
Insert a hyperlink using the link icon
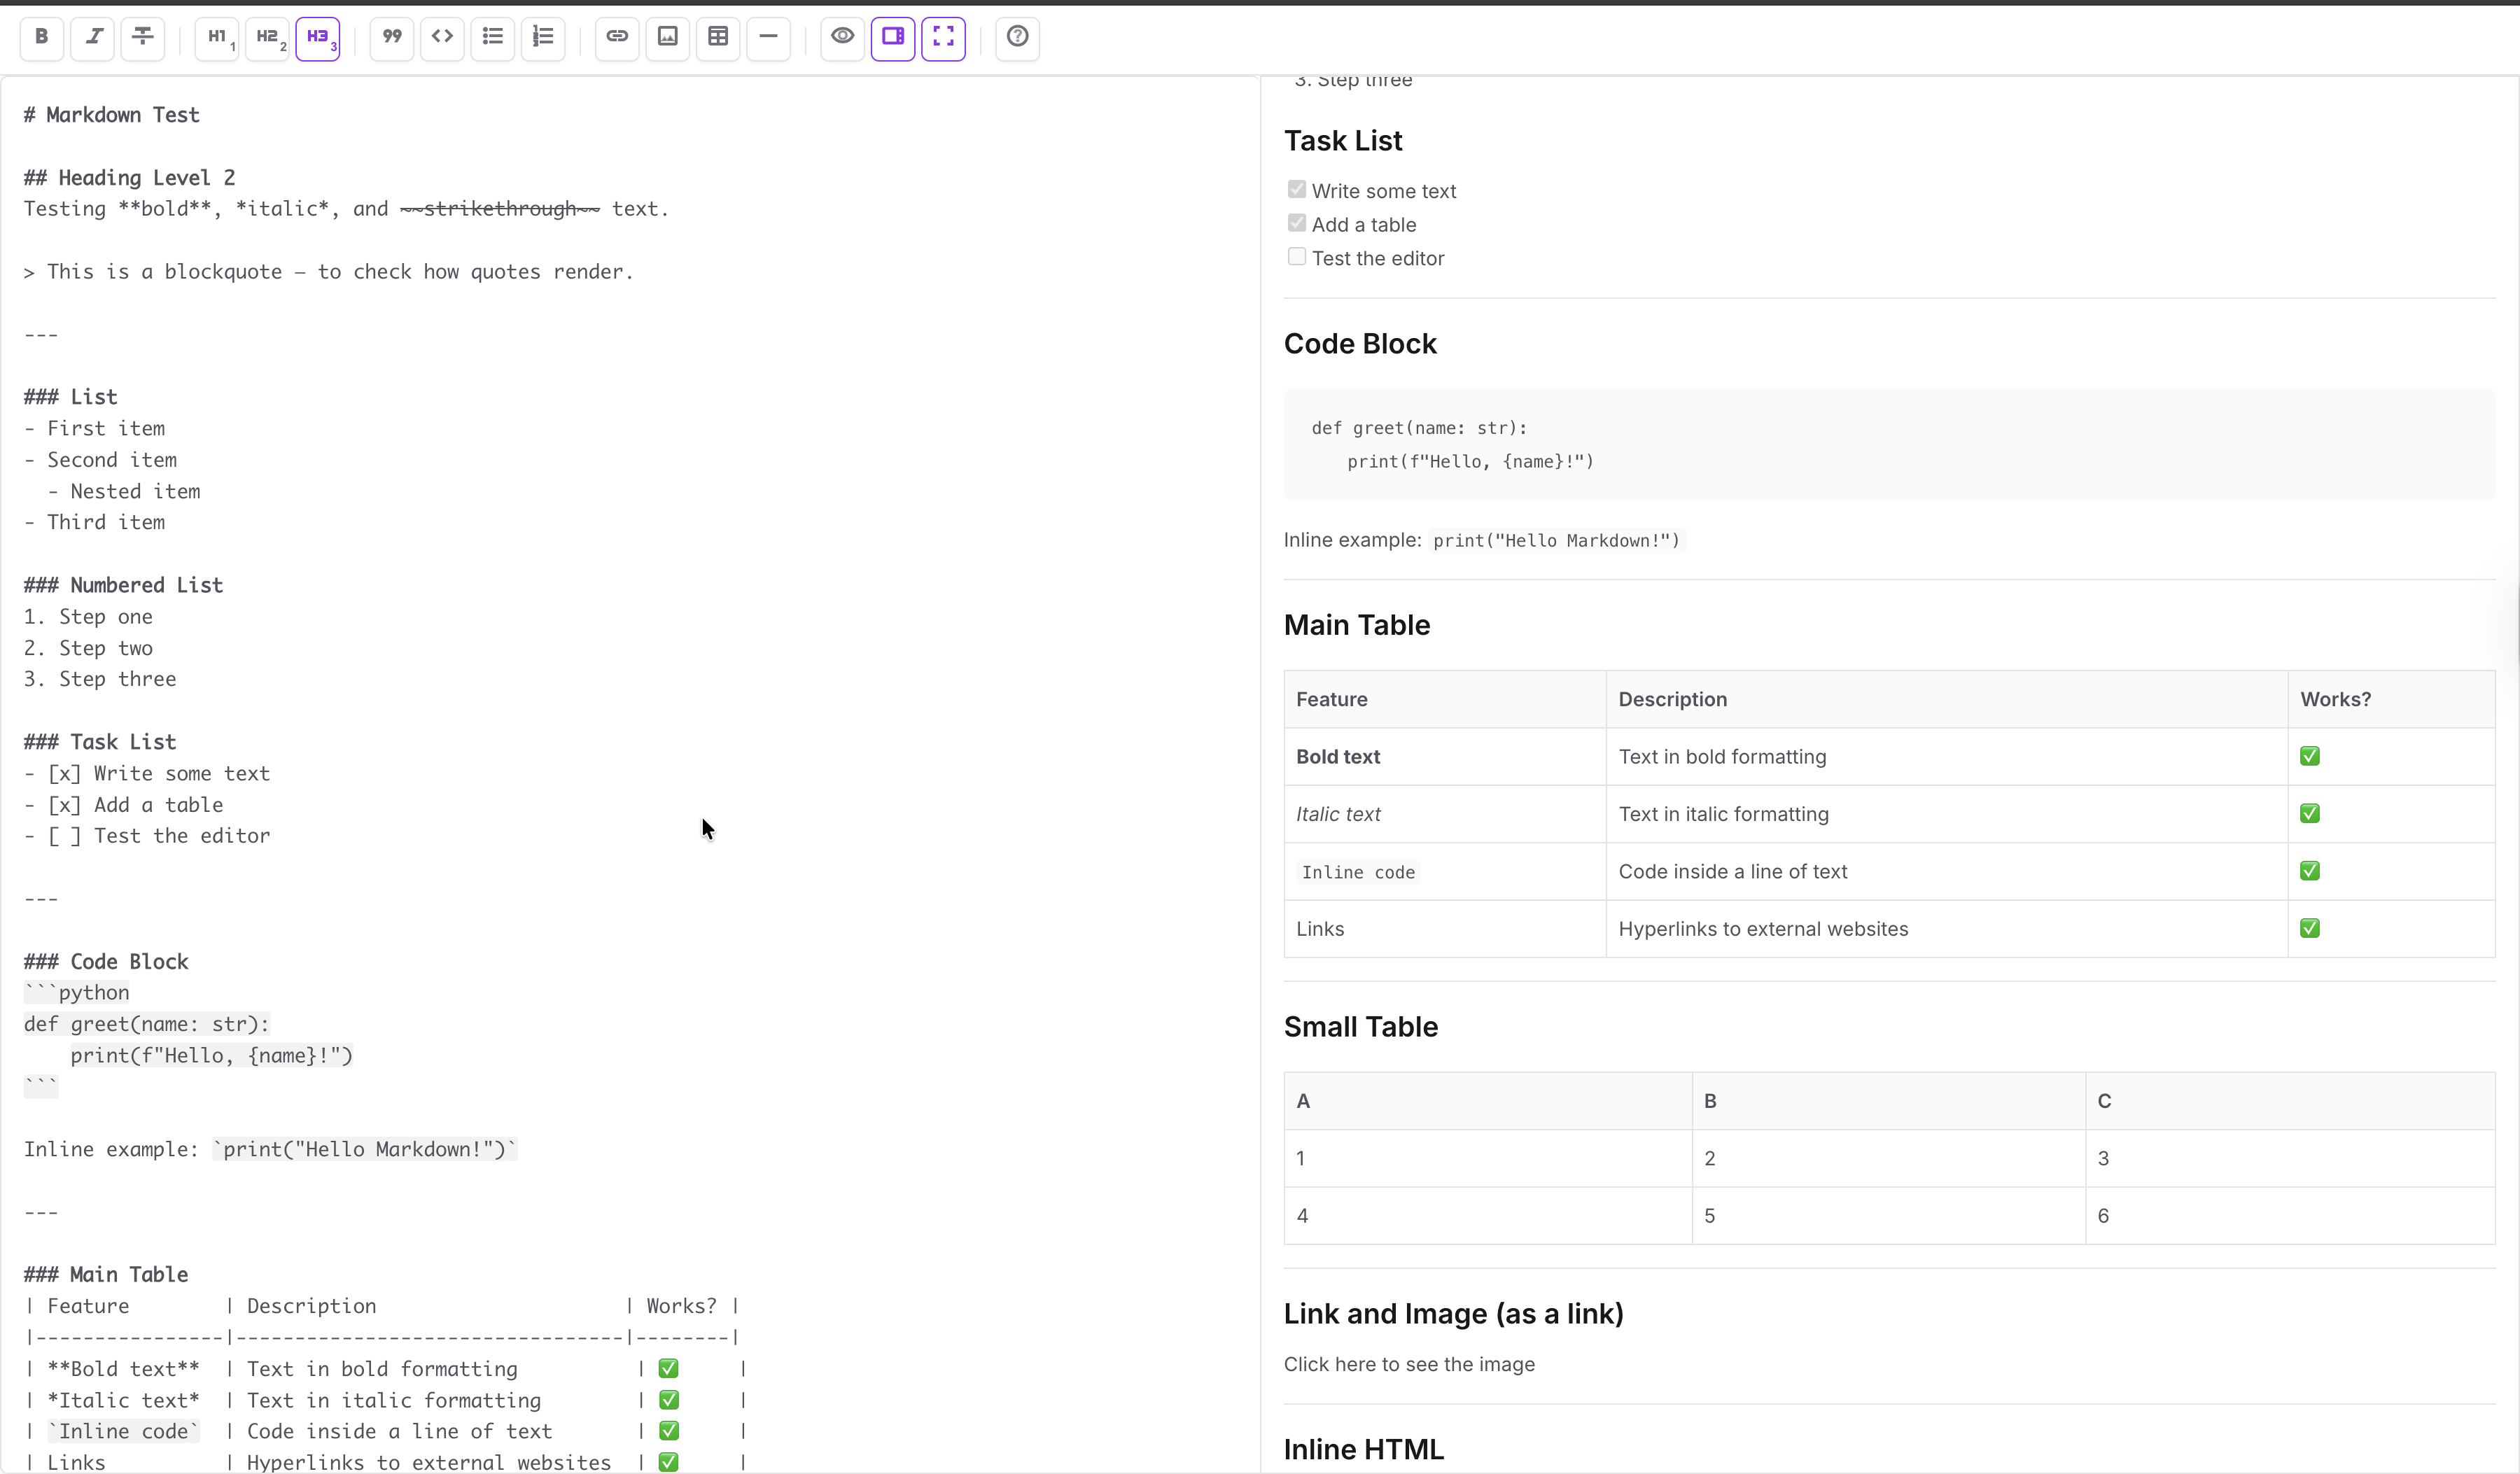click(x=617, y=37)
